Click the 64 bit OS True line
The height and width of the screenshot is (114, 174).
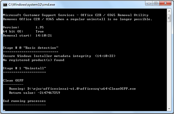point(23,31)
